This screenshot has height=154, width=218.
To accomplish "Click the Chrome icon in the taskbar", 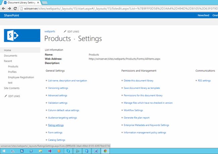I will [105, 151].
